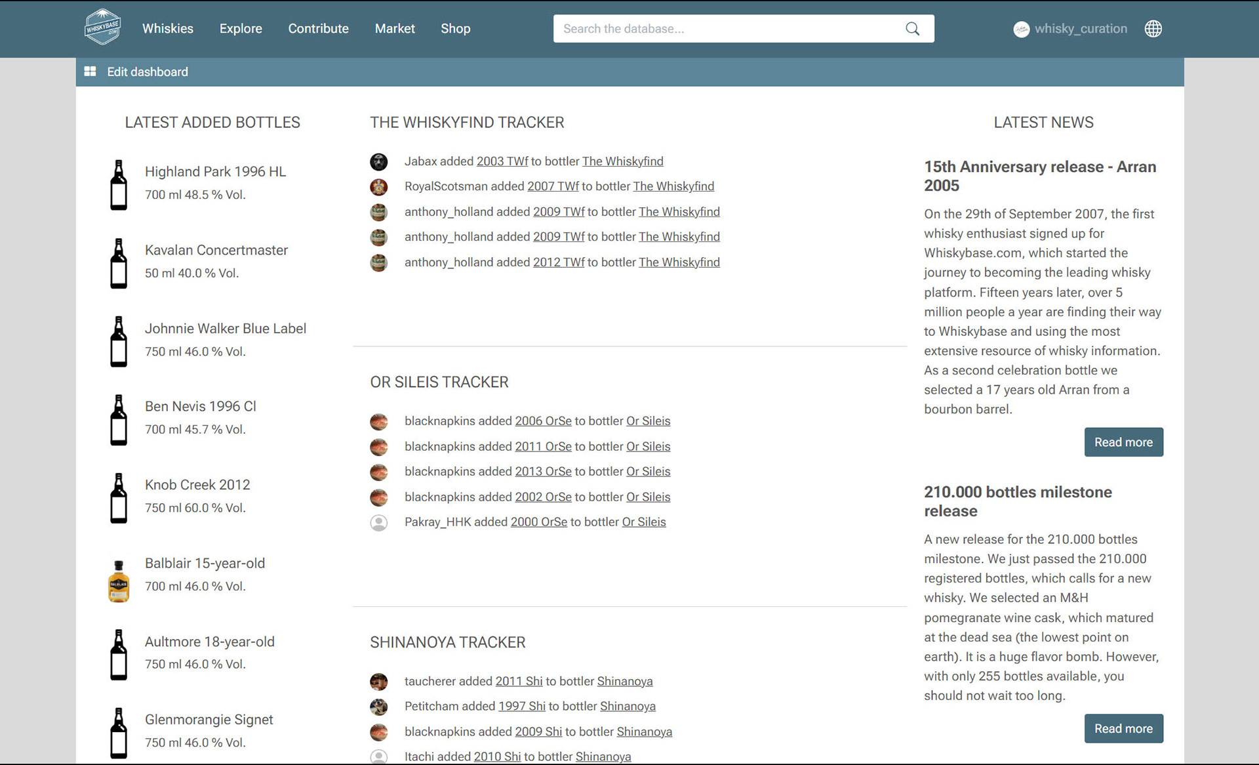Open the Explore menu

click(241, 28)
